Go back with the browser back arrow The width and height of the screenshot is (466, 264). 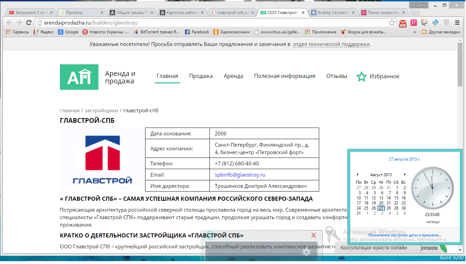(x=9, y=23)
